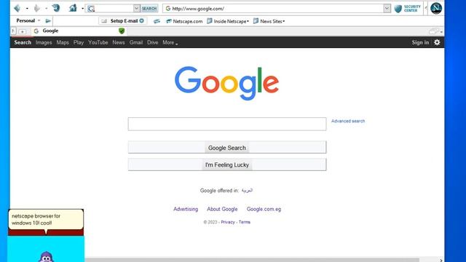
Task: Open Drive in the Google top bar
Action: (153, 42)
